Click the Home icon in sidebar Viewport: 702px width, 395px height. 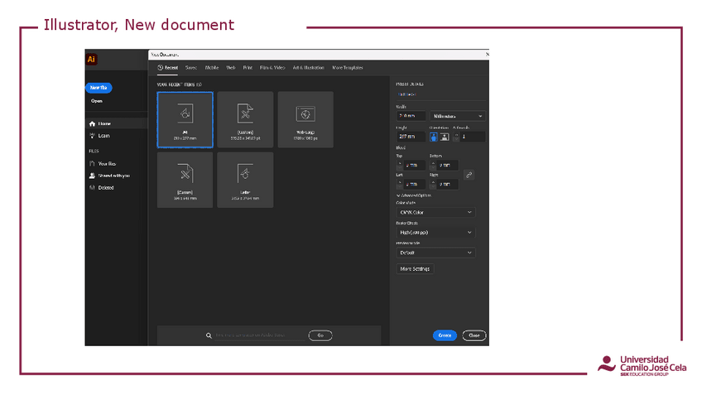(x=93, y=123)
